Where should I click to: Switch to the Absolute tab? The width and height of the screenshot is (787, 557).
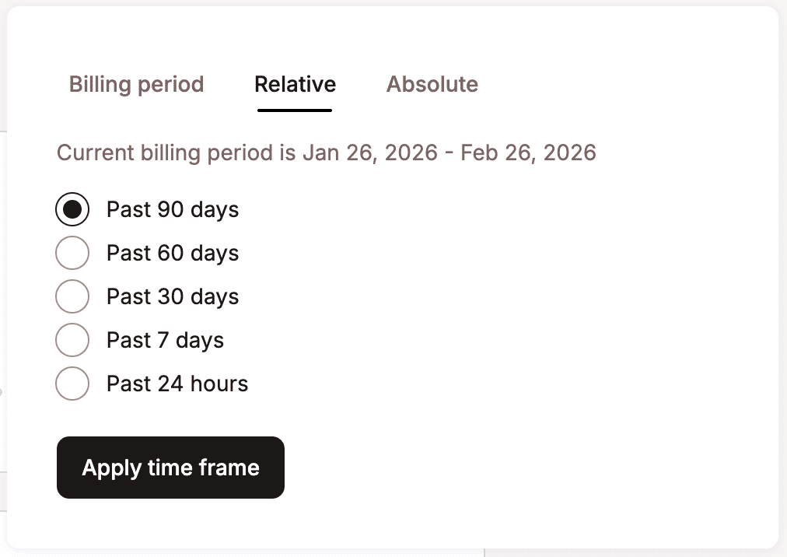click(432, 84)
